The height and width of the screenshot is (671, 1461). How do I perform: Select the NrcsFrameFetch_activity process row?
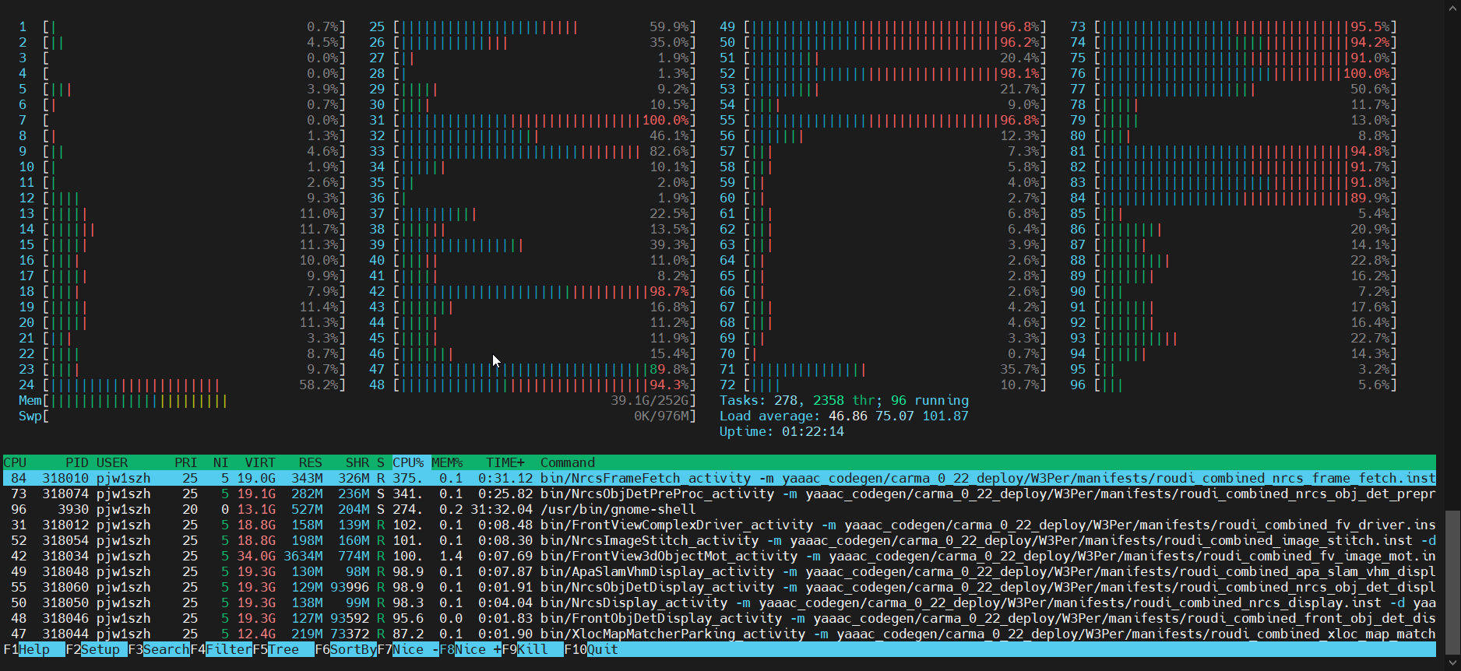(720, 478)
